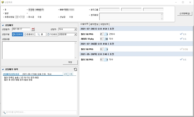Click the 미진행 checkmark on 2021-07-26 entry
Screen dimensions: 194x117
[x=181, y=49]
